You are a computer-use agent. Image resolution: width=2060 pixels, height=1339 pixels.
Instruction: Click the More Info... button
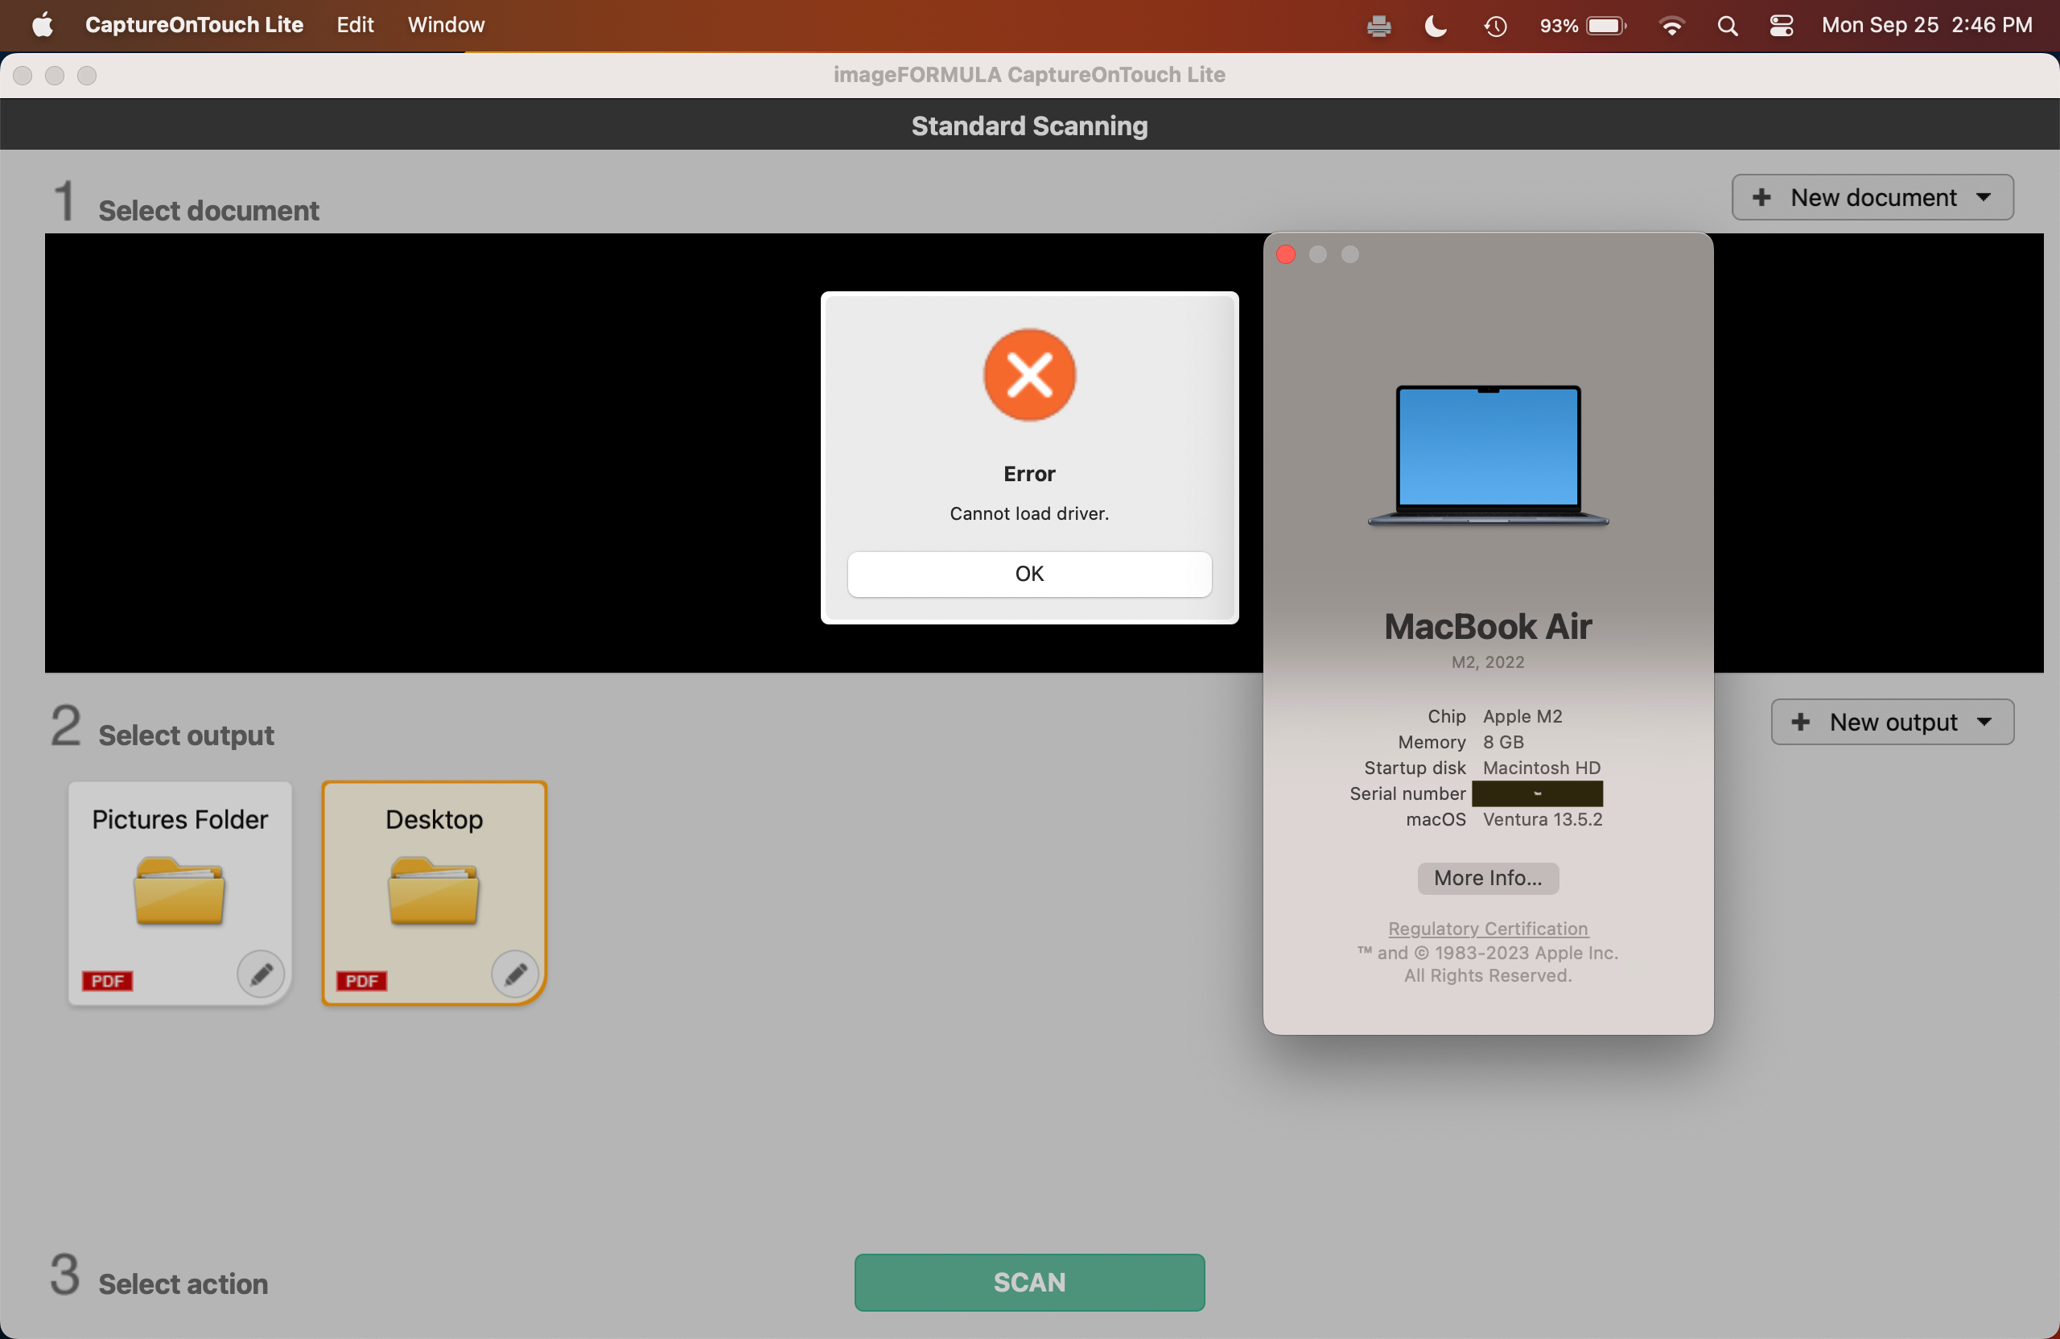(x=1487, y=878)
